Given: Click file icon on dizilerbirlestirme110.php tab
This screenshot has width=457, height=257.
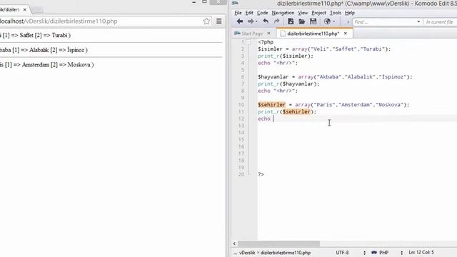Looking at the screenshot, I should point(283,34).
